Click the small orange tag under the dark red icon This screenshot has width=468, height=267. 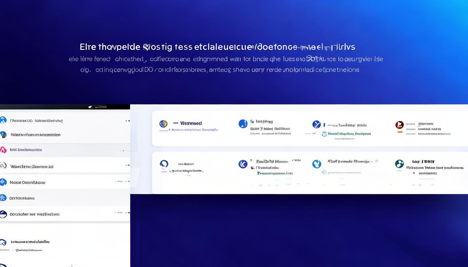click(399, 132)
